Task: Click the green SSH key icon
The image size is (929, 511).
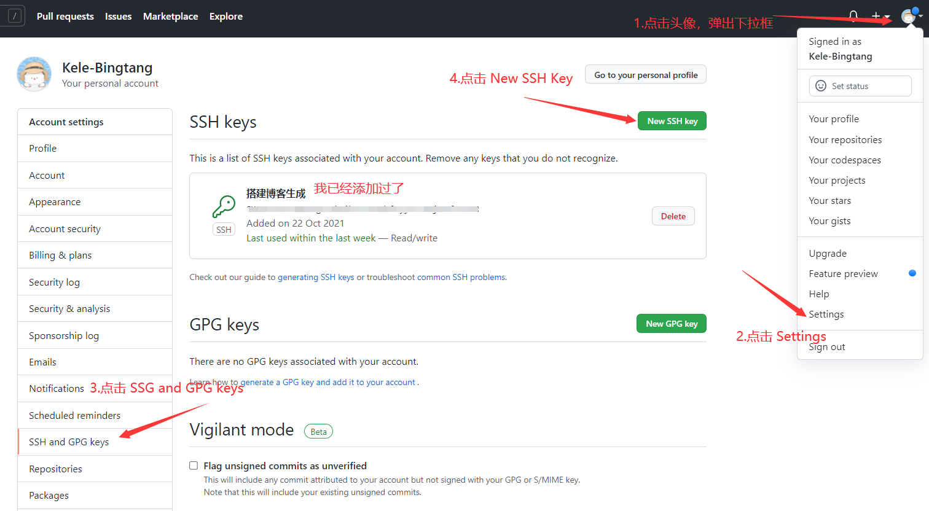Action: point(224,207)
